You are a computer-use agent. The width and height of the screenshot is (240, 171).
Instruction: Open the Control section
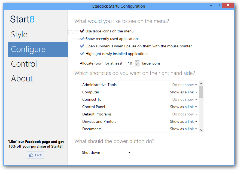24,64
